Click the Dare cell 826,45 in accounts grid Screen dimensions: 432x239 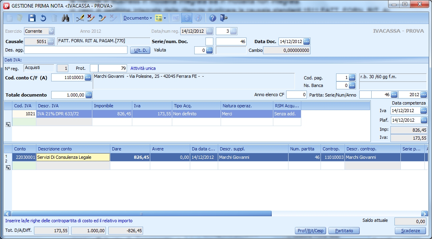pyautogui.click(x=130, y=157)
